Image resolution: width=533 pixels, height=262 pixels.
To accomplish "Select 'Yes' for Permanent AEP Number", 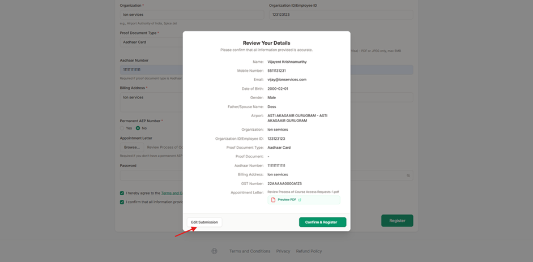I will (122, 128).
